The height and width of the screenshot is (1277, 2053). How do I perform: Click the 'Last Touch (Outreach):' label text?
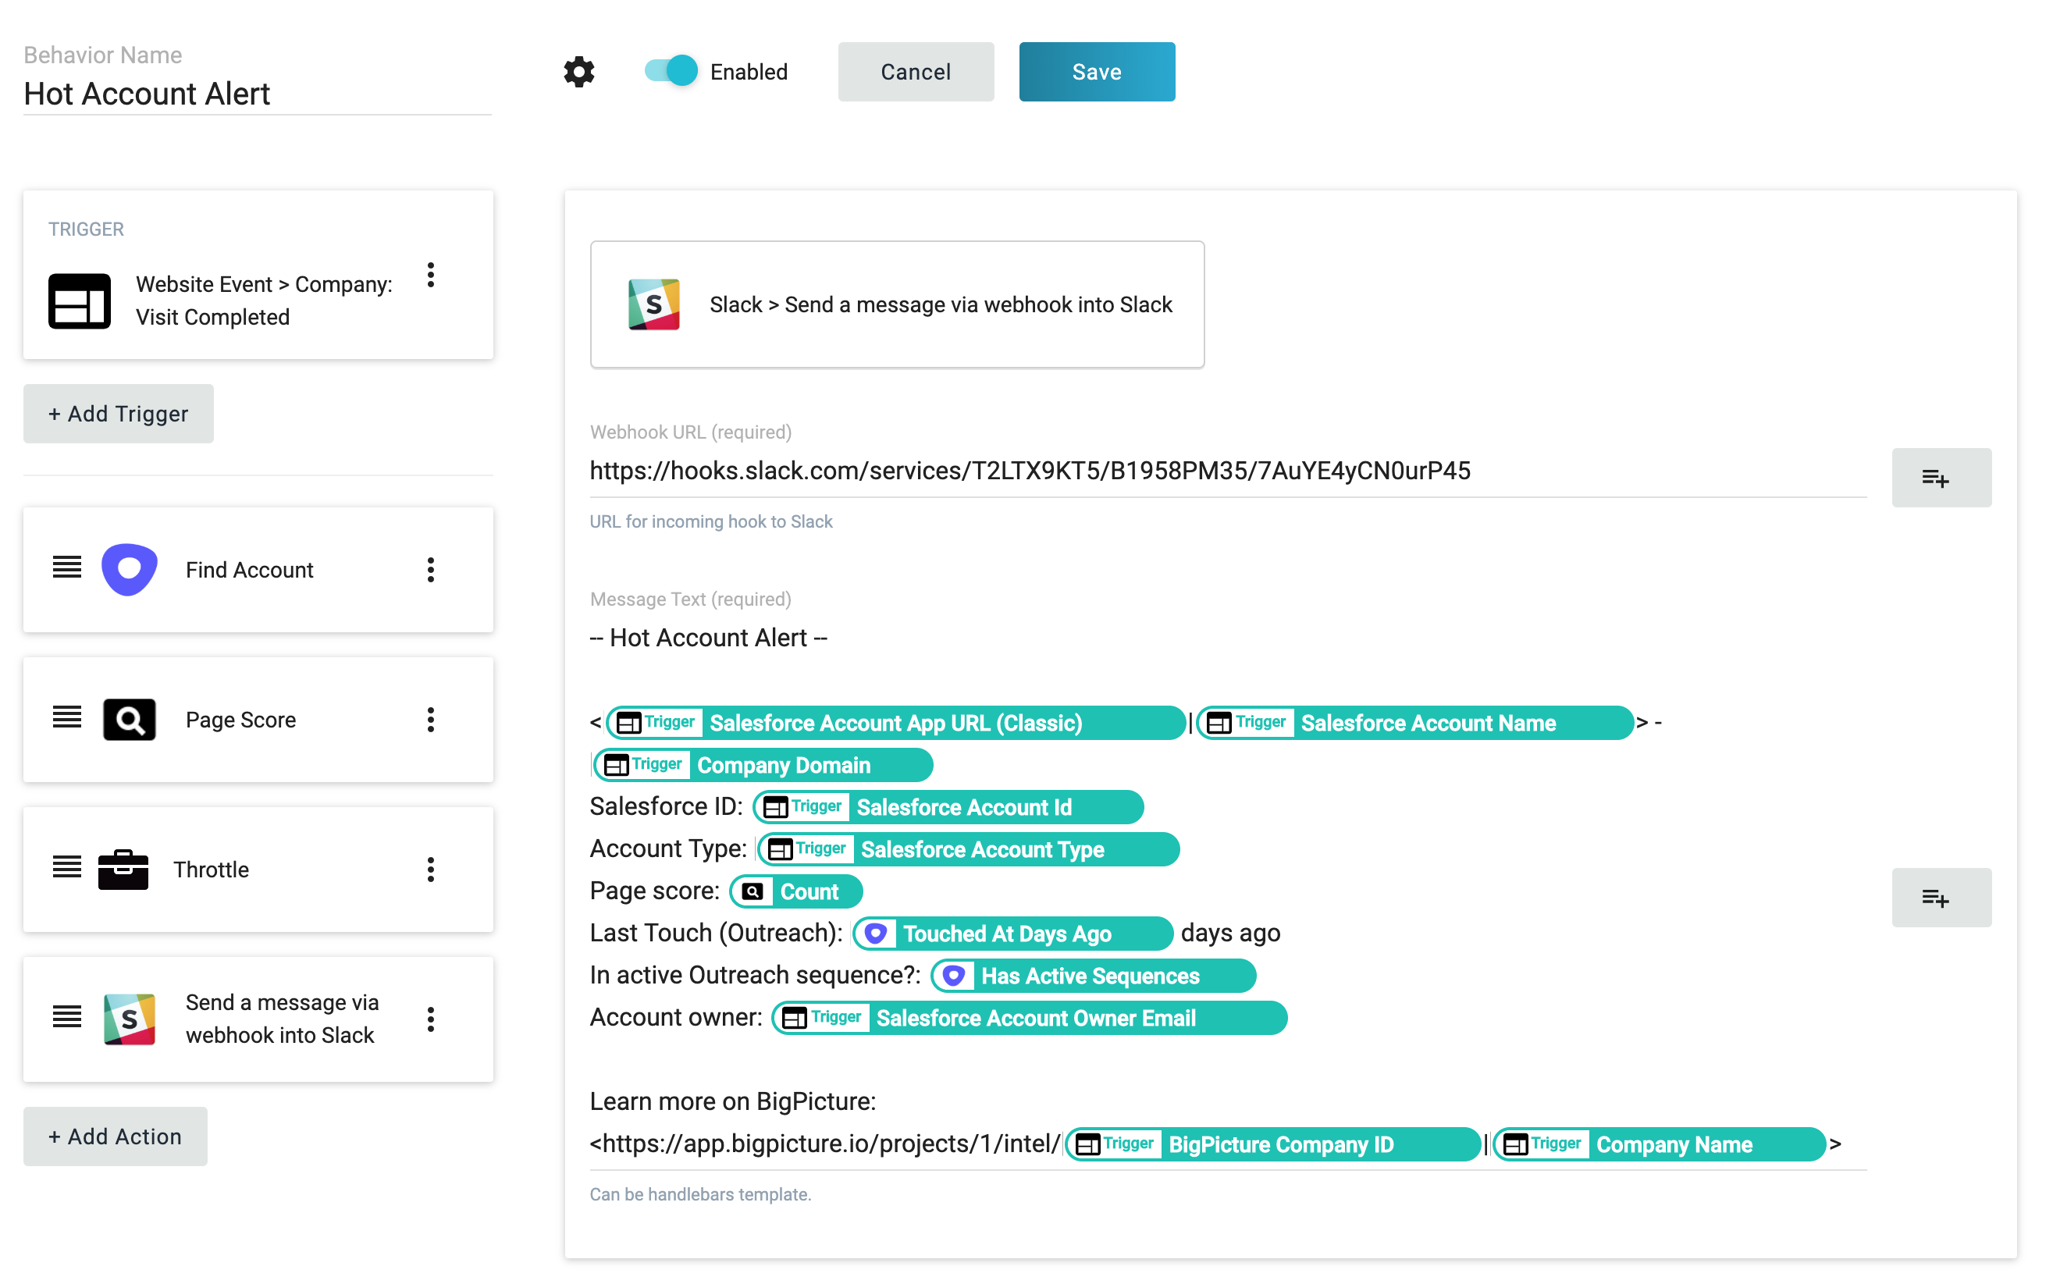716,934
